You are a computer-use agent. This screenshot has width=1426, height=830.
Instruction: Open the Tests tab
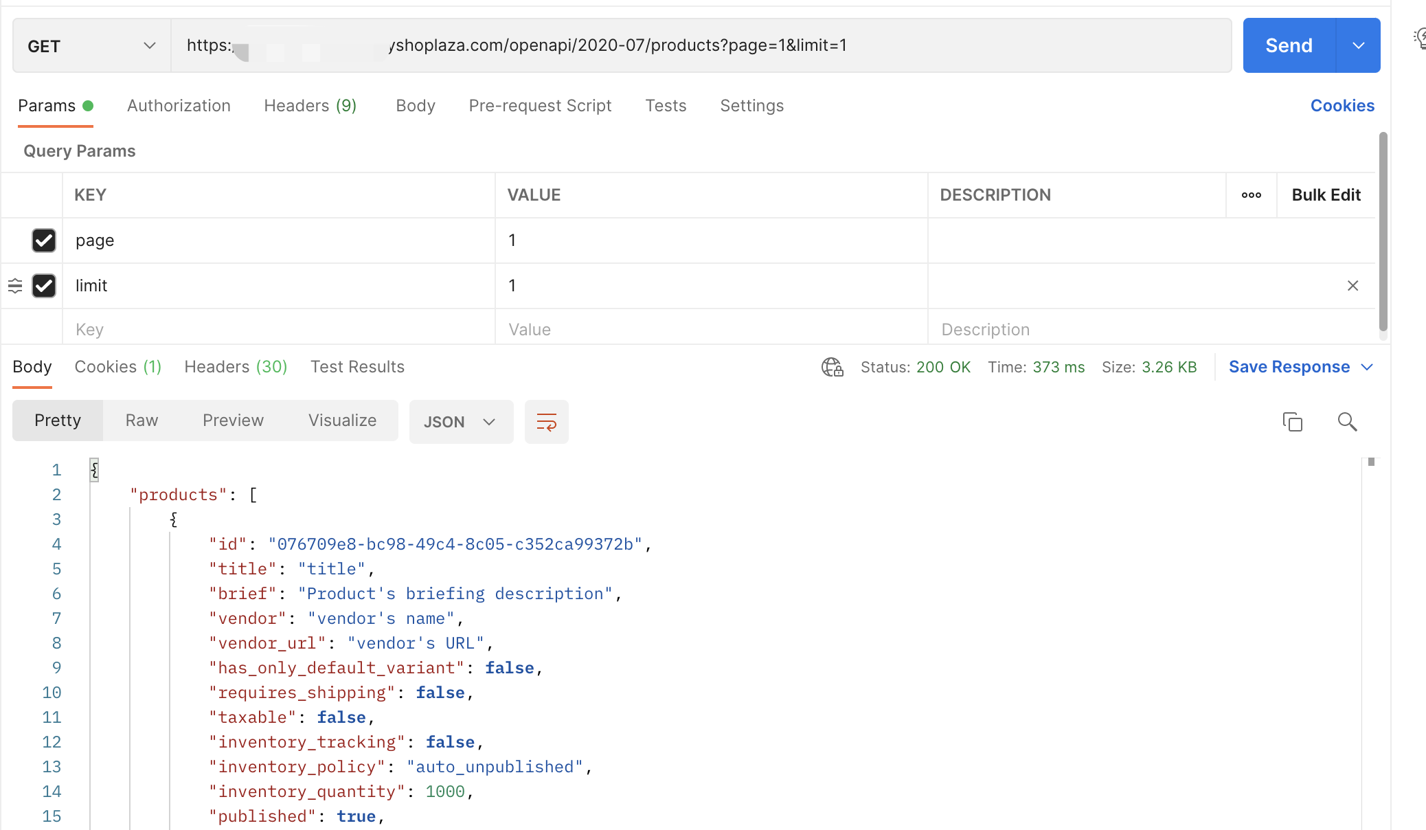666,106
